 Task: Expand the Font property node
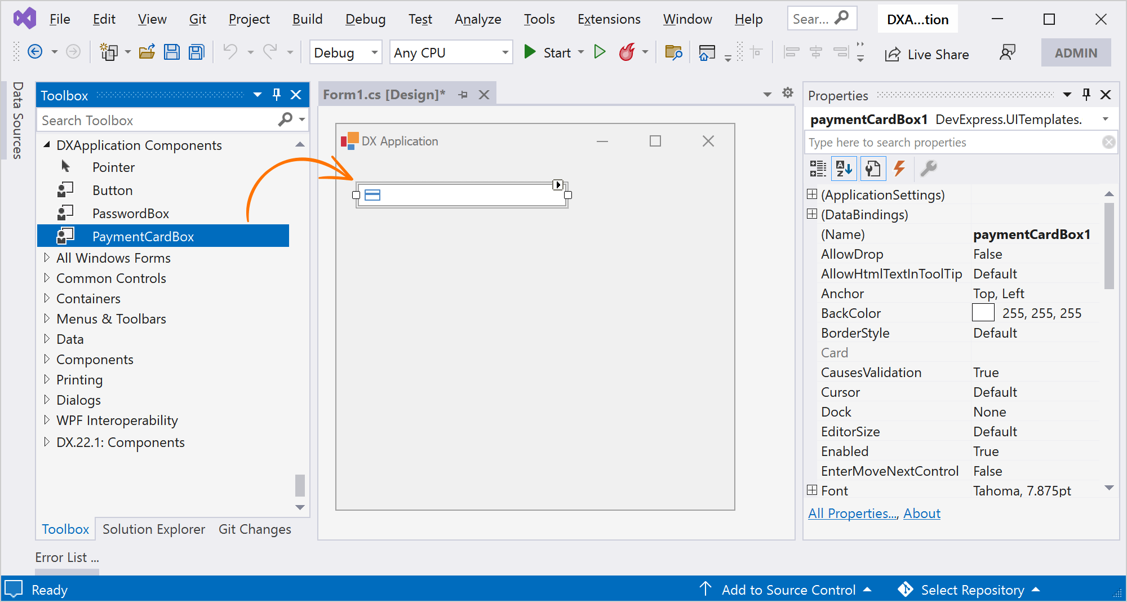[x=812, y=490]
